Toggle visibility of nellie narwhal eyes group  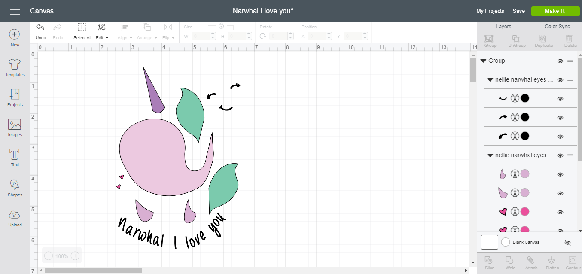[x=560, y=79]
